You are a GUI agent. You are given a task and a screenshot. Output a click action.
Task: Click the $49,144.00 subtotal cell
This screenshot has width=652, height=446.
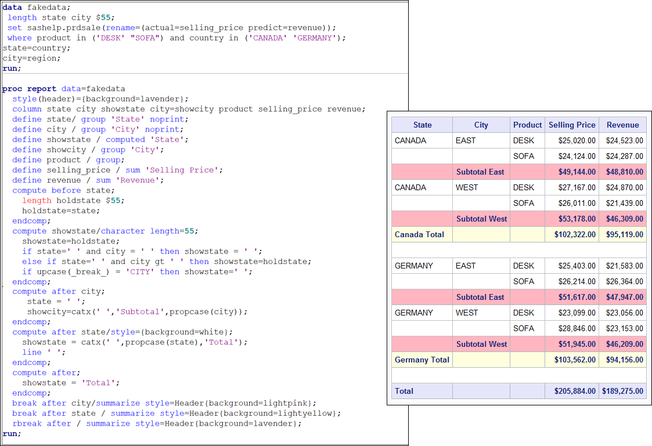pyautogui.click(x=572, y=172)
